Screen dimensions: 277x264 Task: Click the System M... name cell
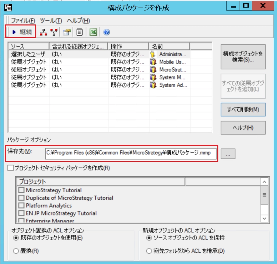172,77
